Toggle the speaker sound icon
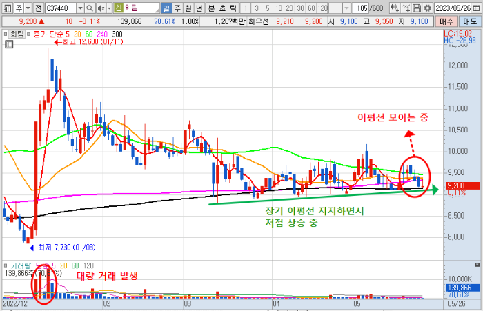This screenshot has height=311, width=483. (101, 8)
